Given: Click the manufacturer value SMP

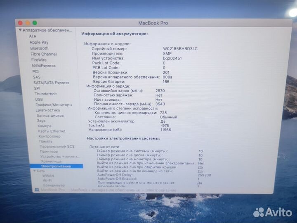Looking at the screenshot, I should click(x=167, y=53).
